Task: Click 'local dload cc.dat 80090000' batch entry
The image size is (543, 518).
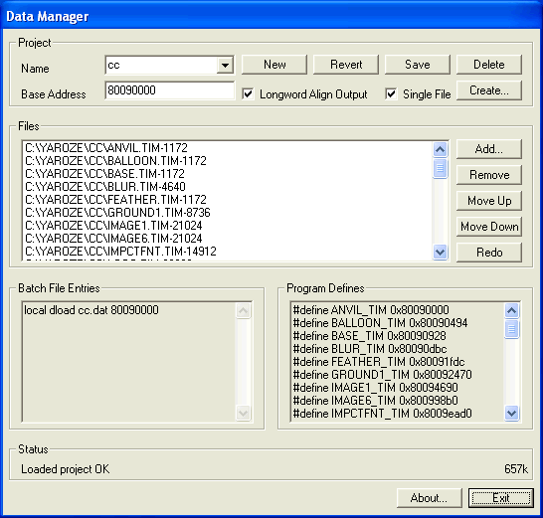Action: point(91,310)
